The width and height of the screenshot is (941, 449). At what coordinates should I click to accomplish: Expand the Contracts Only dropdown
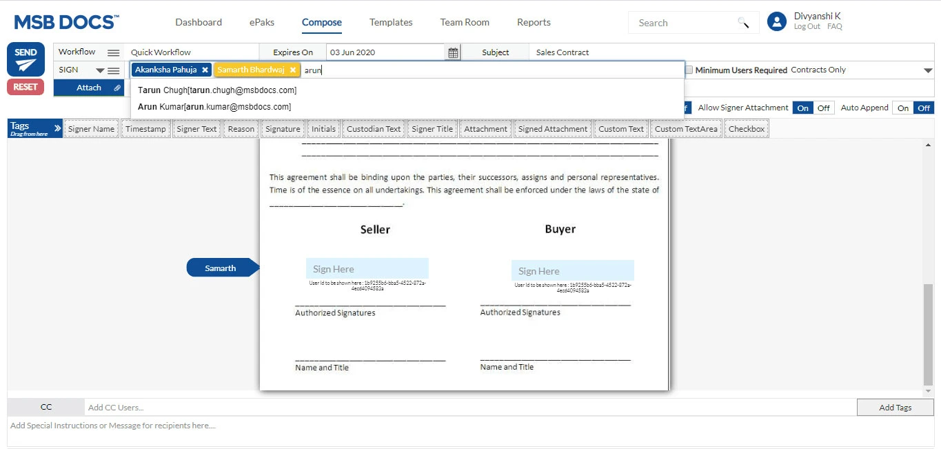tap(927, 70)
